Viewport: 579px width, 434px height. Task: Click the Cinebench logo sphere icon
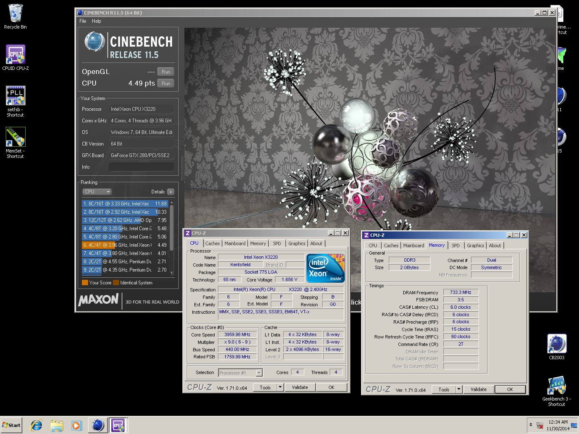click(95, 42)
